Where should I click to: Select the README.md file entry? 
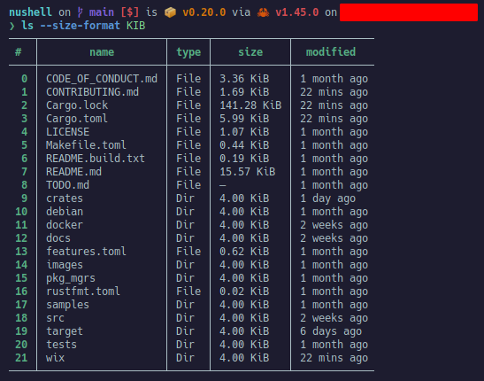tap(73, 172)
